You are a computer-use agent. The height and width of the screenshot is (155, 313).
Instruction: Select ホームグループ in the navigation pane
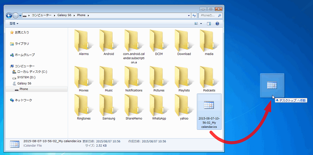(22, 55)
